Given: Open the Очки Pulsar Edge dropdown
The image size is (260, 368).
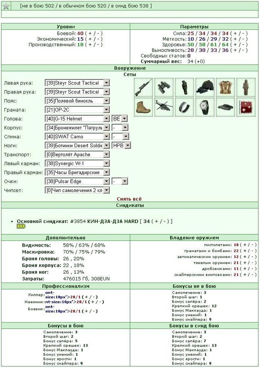Looking at the screenshot, I should 77,181.
